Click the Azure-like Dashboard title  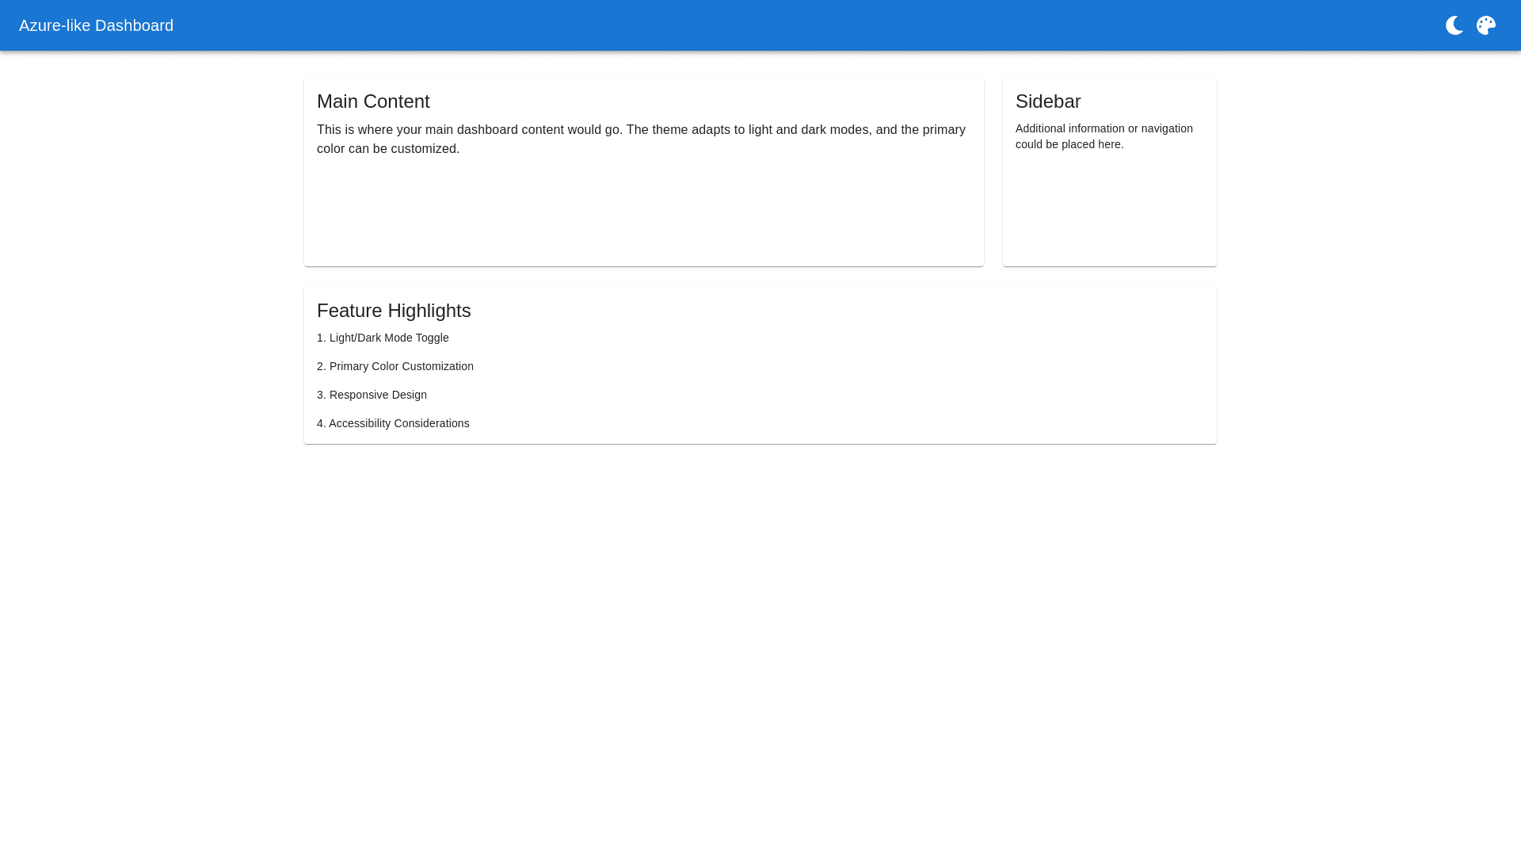tap(96, 25)
